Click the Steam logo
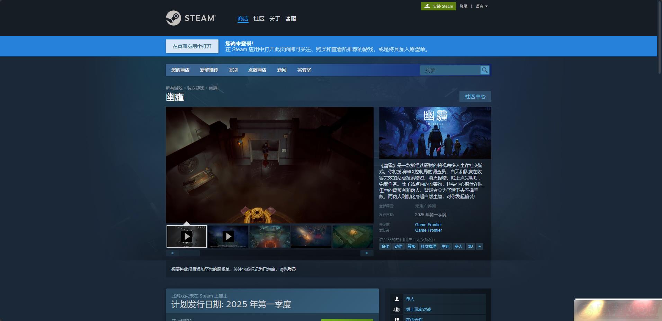The width and height of the screenshot is (662, 321). coord(191,18)
